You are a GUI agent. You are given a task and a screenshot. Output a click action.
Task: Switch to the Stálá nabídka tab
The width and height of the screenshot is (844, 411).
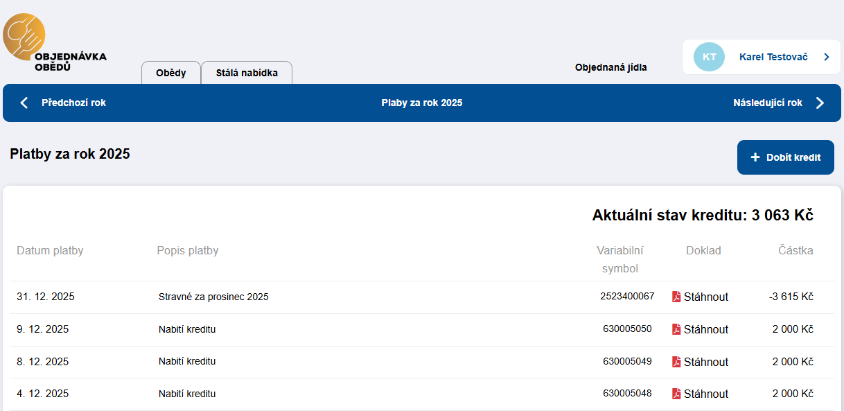tap(247, 73)
